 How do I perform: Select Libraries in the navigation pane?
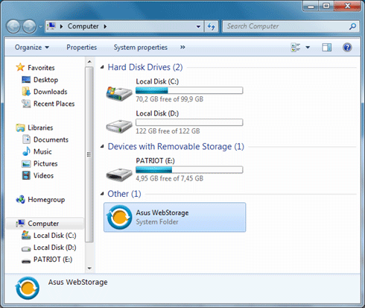[x=40, y=128]
